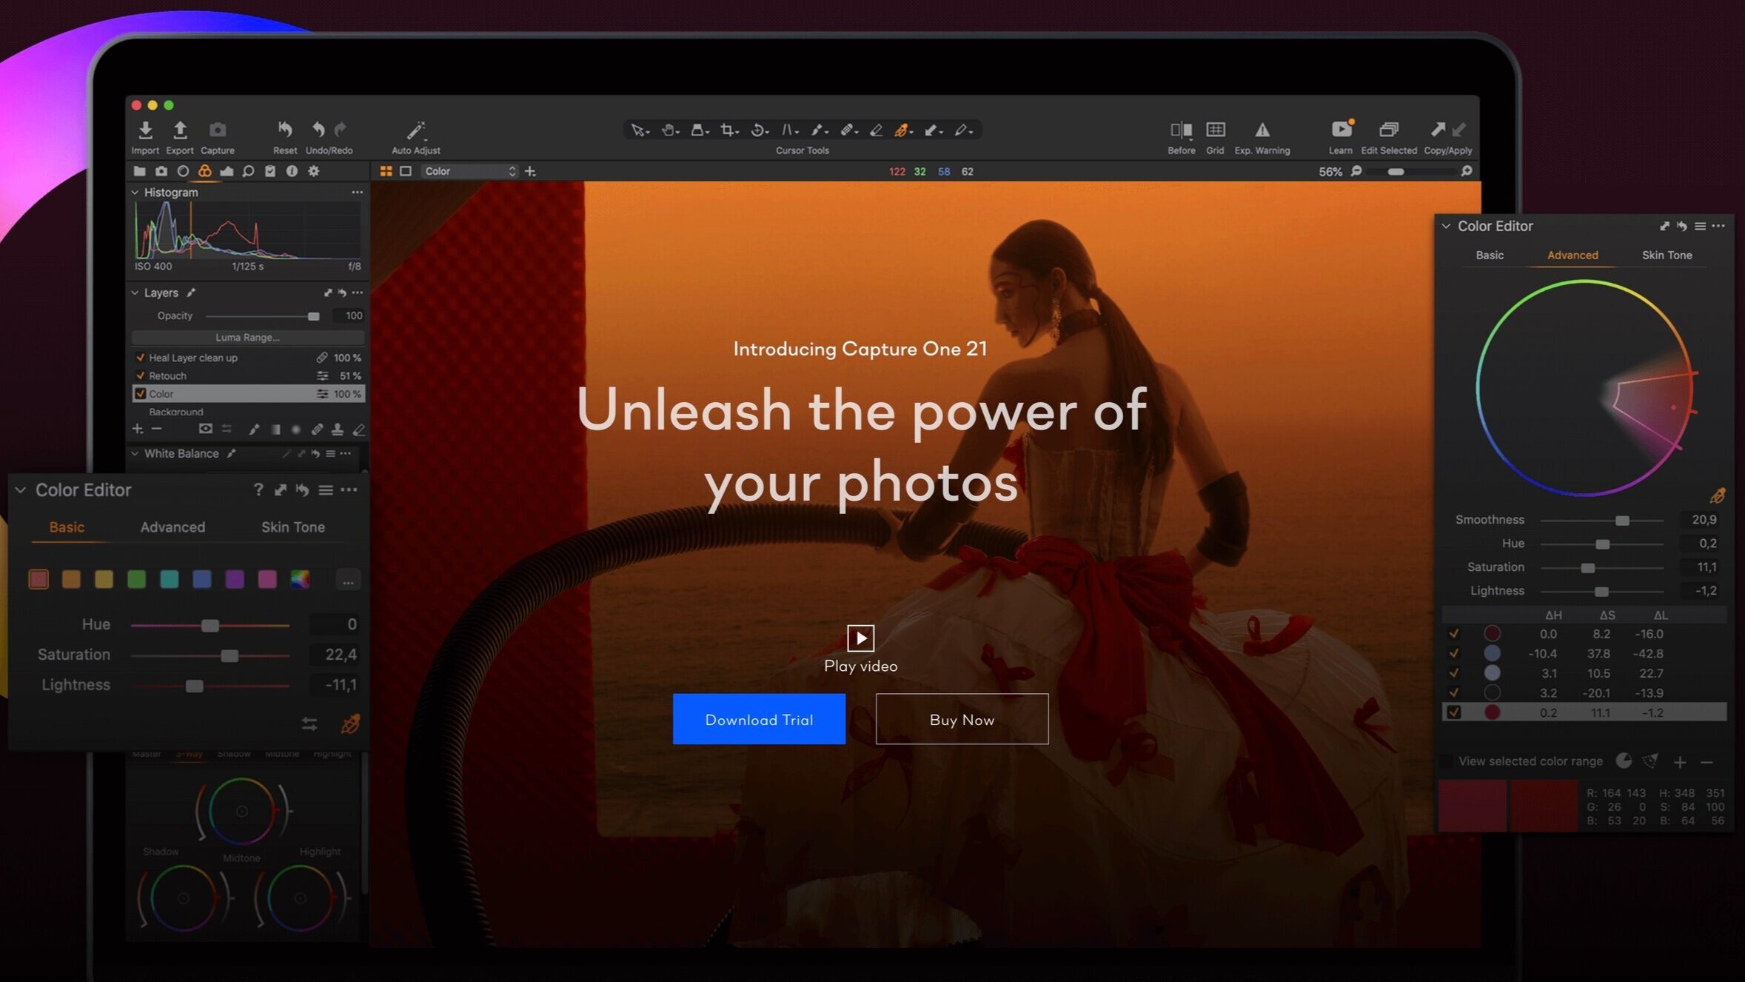Screen dimensions: 1745x982
Task: Click the Luma Range... button
Action: 248,338
